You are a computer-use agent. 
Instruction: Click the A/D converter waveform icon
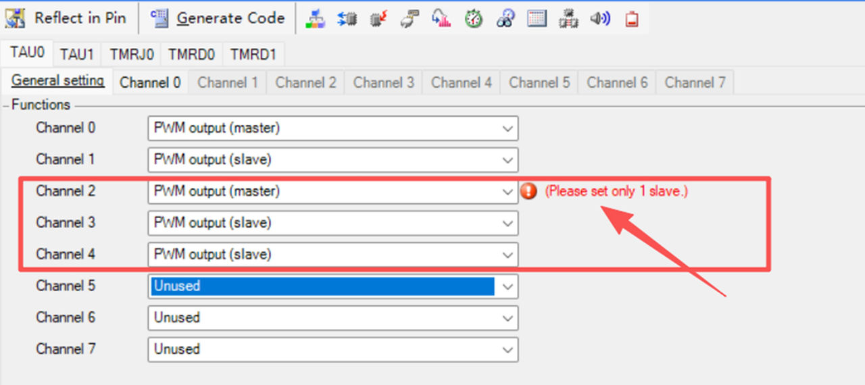tap(441, 19)
